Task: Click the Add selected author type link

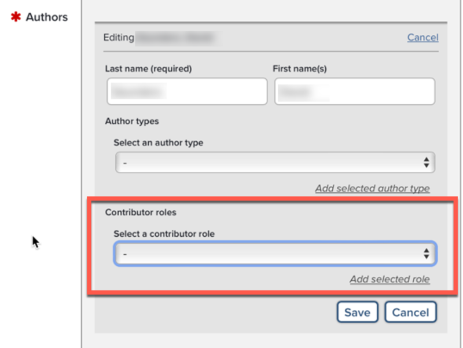Action: pyautogui.click(x=372, y=188)
